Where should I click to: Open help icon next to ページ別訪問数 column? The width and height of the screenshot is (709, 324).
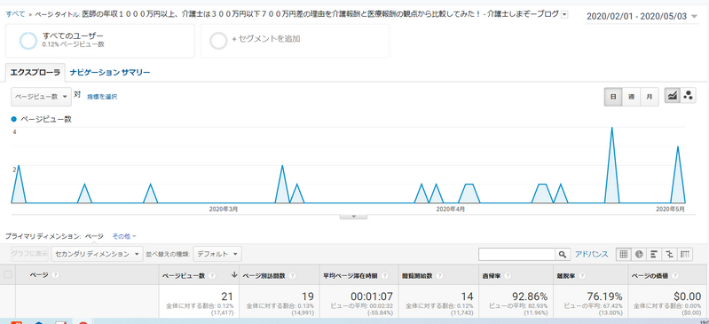(292, 275)
